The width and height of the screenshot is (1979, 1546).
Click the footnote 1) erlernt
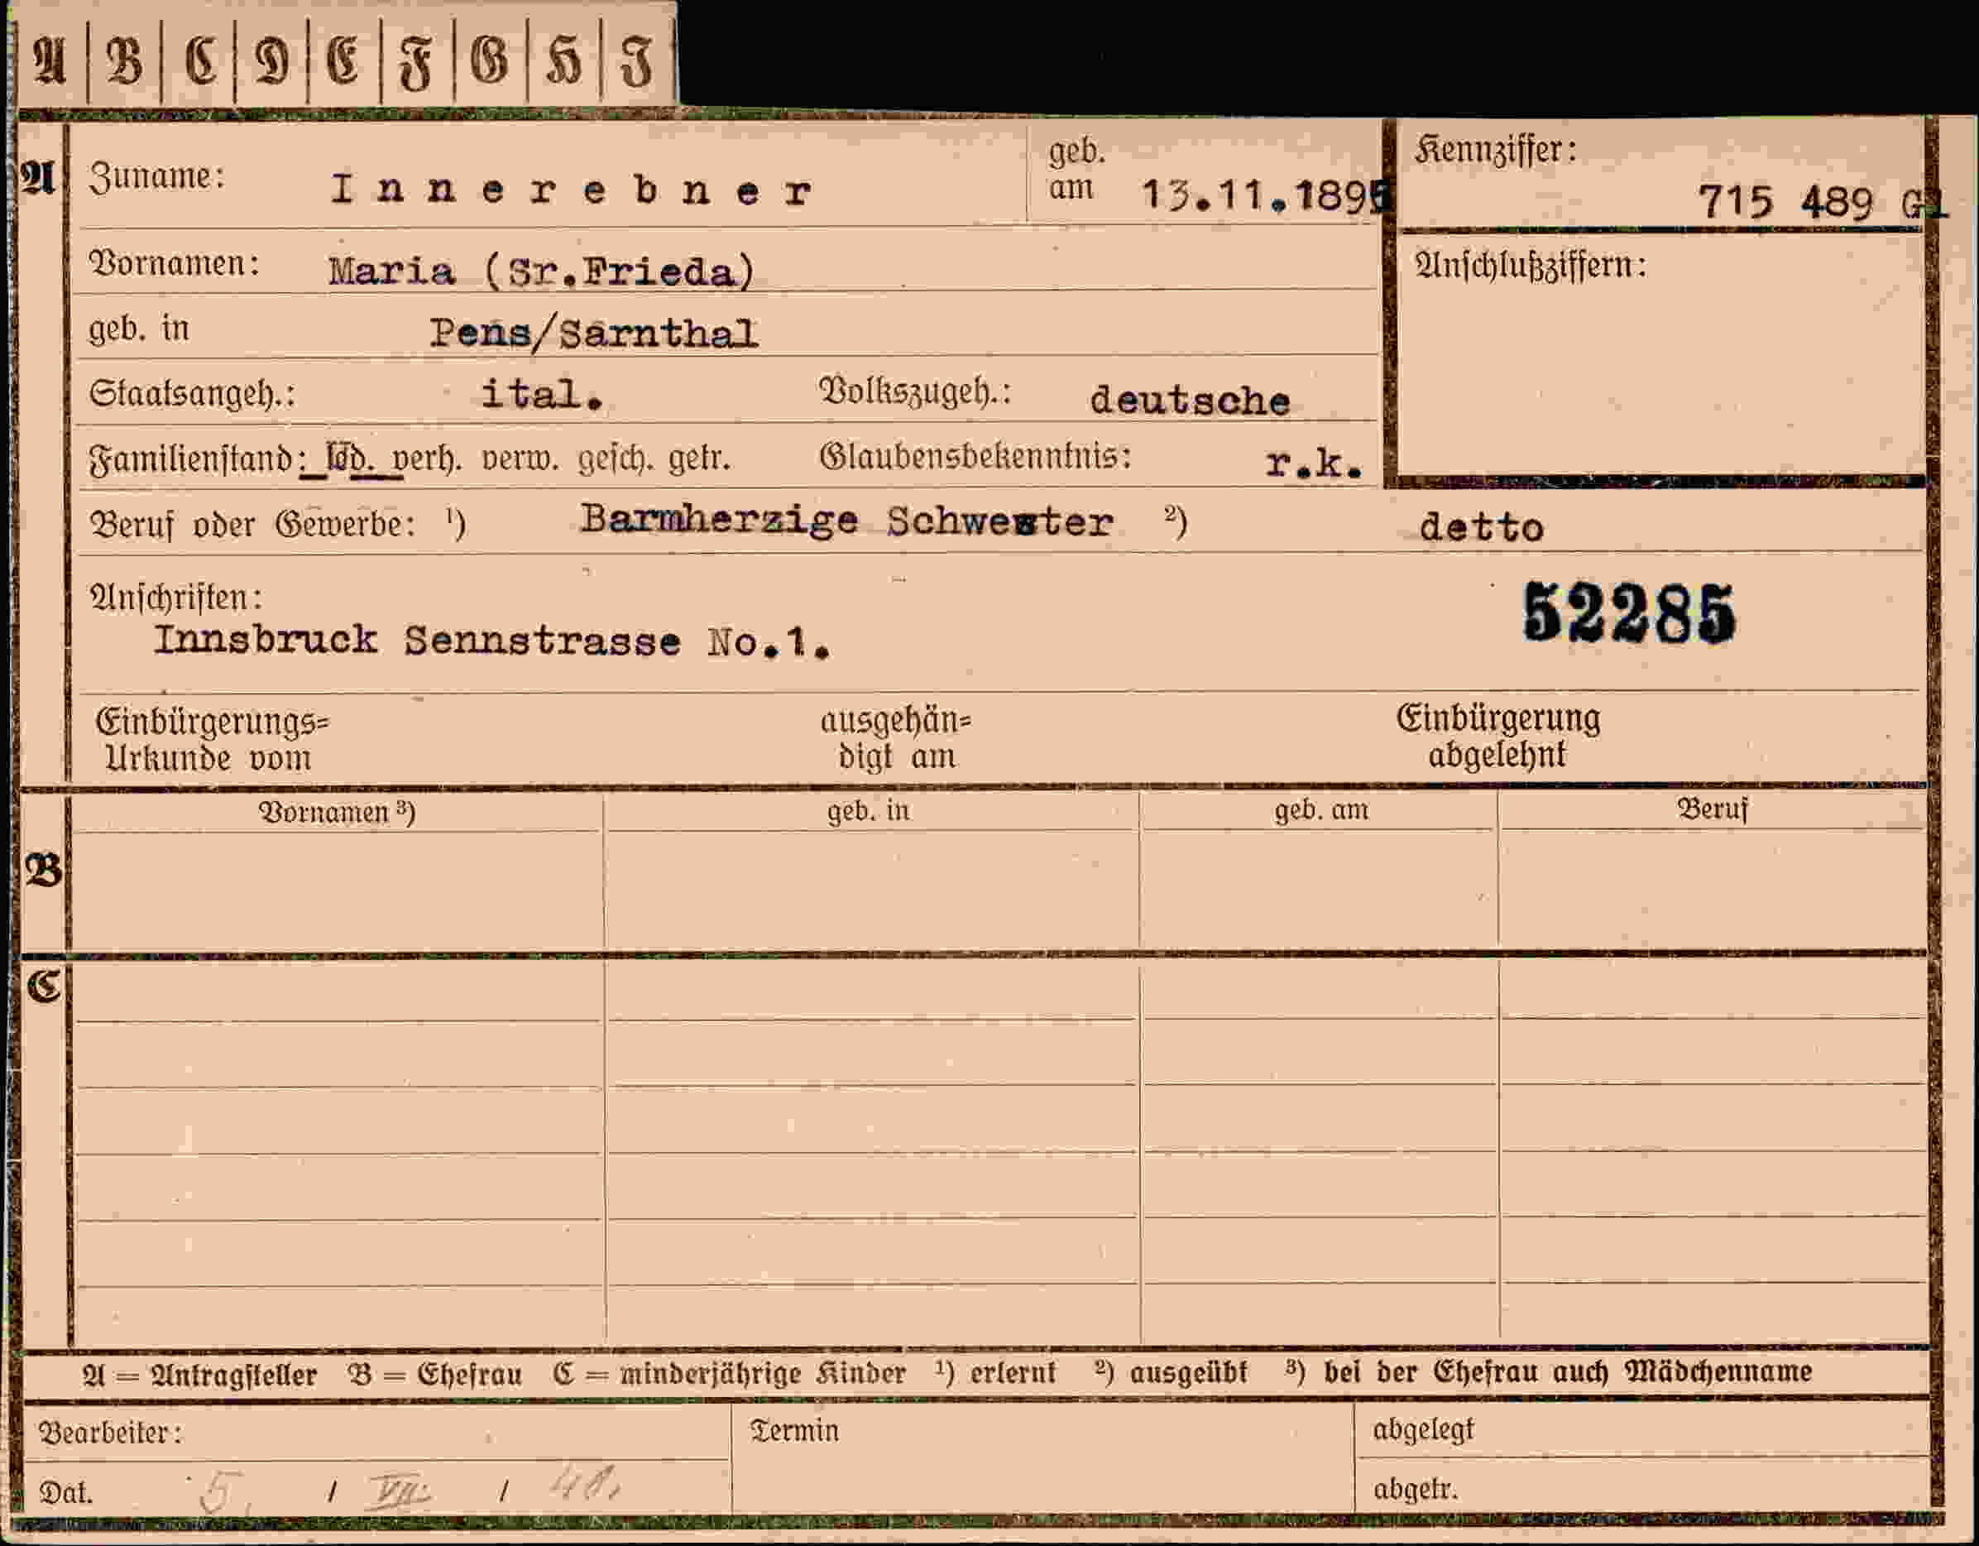click(x=996, y=1373)
